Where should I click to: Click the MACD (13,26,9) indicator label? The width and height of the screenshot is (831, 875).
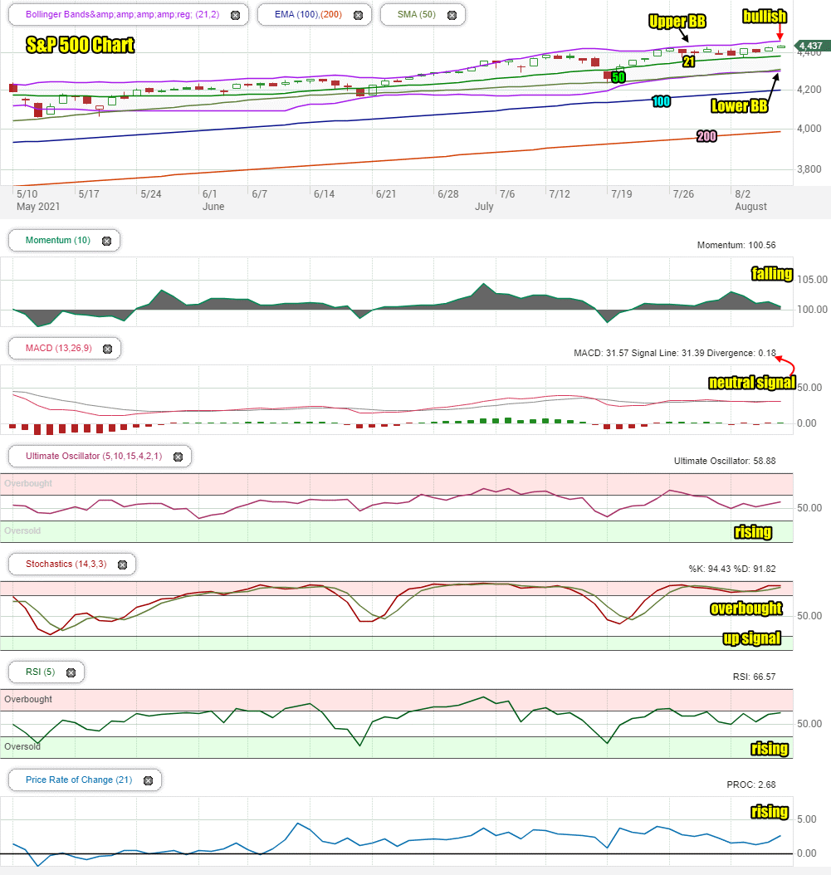pos(59,348)
